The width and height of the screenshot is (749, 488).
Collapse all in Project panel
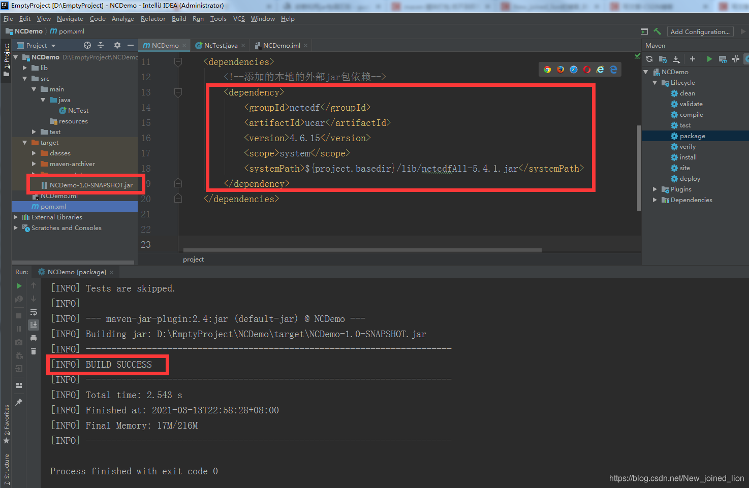coord(101,45)
